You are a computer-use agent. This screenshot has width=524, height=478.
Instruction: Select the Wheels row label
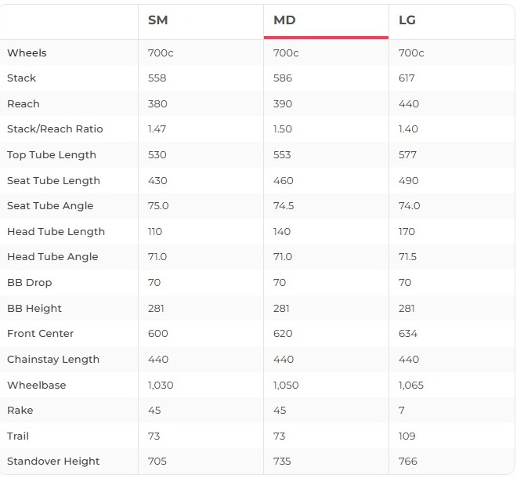point(27,53)
